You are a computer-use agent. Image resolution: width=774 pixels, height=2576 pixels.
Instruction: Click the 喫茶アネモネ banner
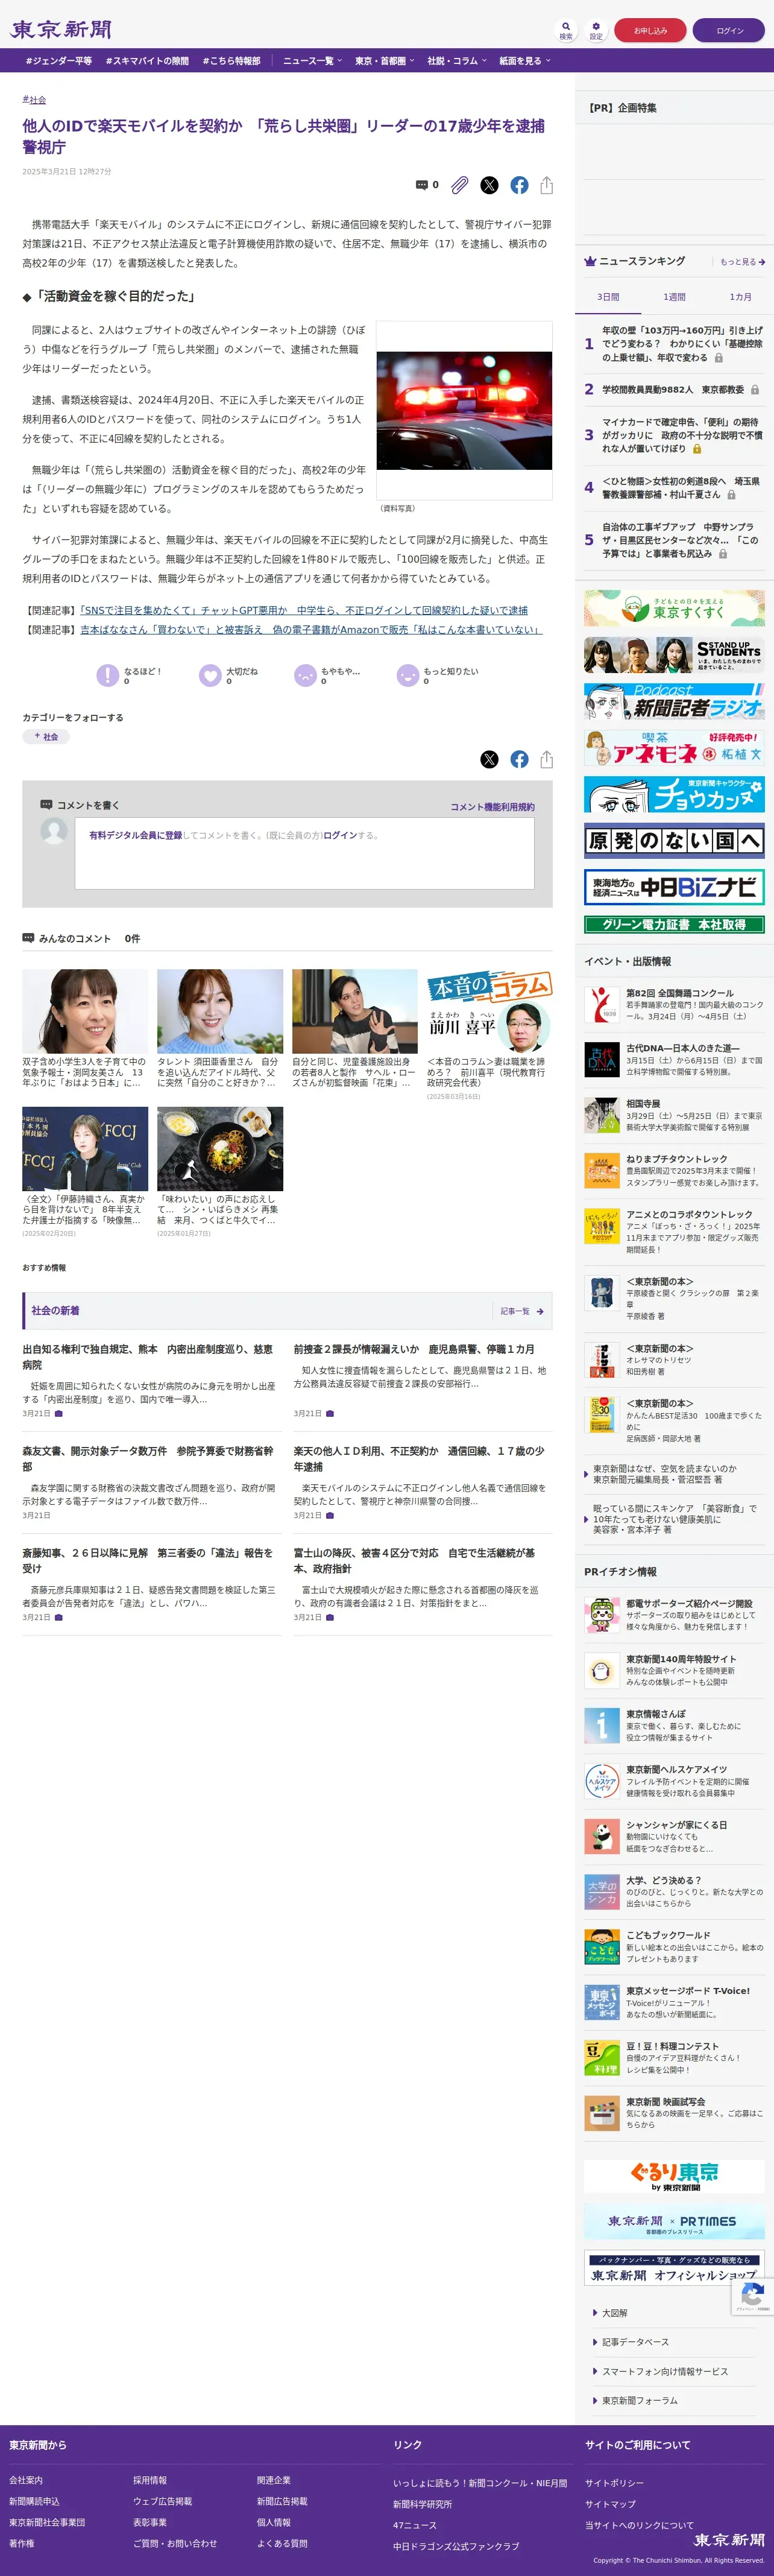(x=674, y=748)
